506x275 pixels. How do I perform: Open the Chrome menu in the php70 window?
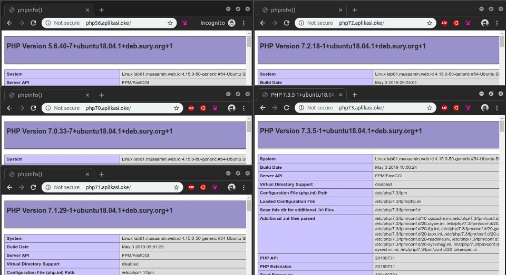coord(244,108)
